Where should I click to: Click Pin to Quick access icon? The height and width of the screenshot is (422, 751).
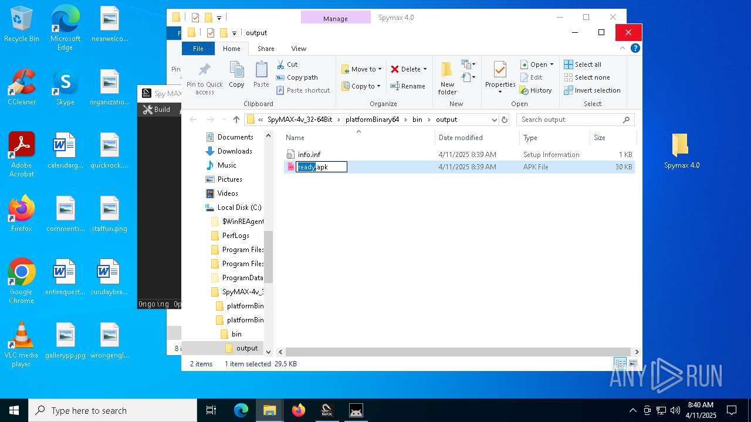204,79
